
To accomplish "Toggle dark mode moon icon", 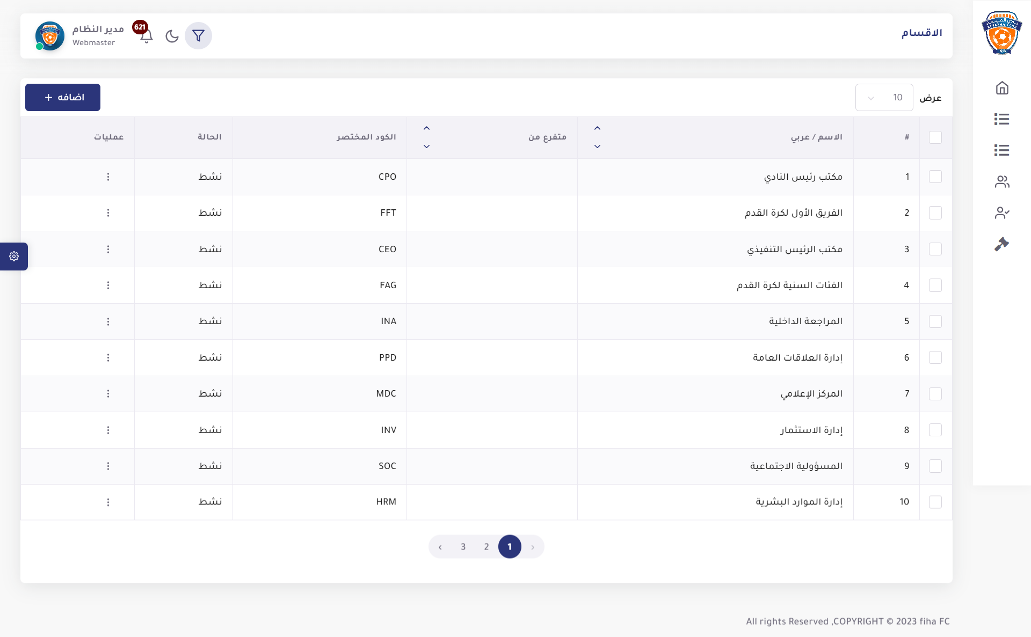I will (x=172, y=36).
